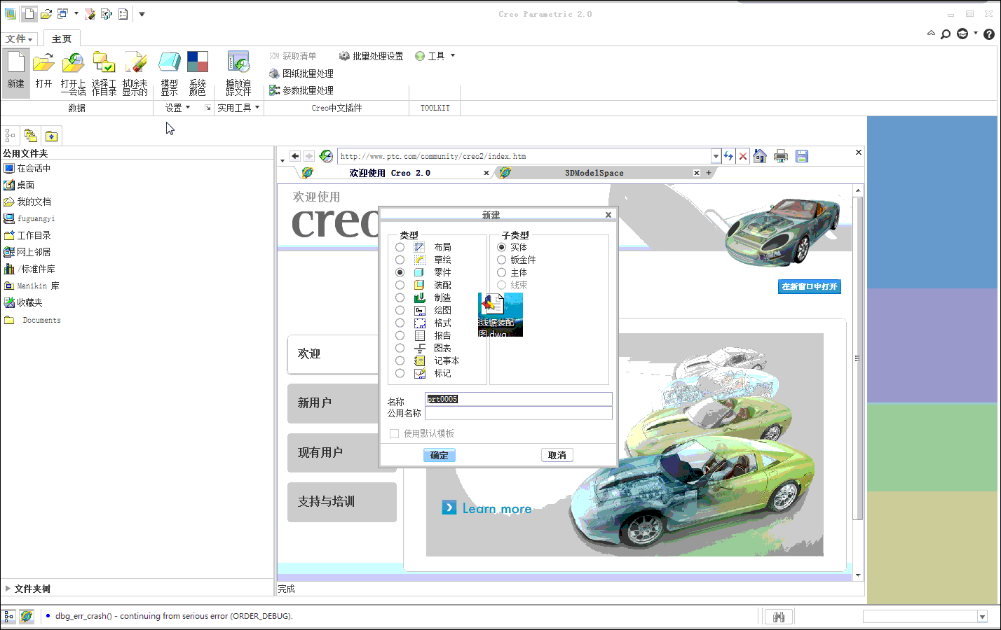Click the folder tree navigator icon

pyautogui.click(x=30, y=136)
